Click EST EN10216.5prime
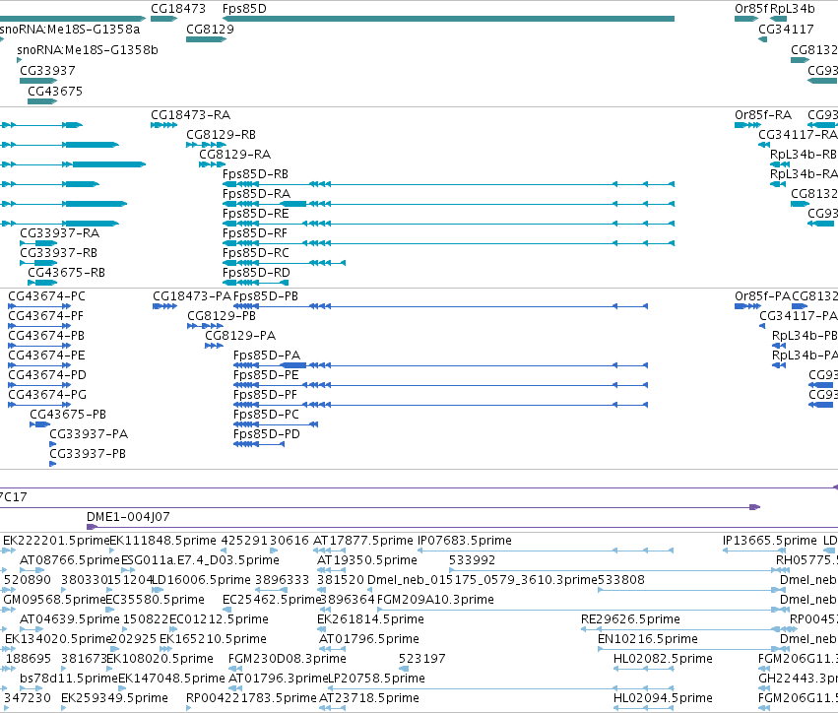The width and height of the screenshot is (838, 713). pyautogui.click(x=648, y=639)
